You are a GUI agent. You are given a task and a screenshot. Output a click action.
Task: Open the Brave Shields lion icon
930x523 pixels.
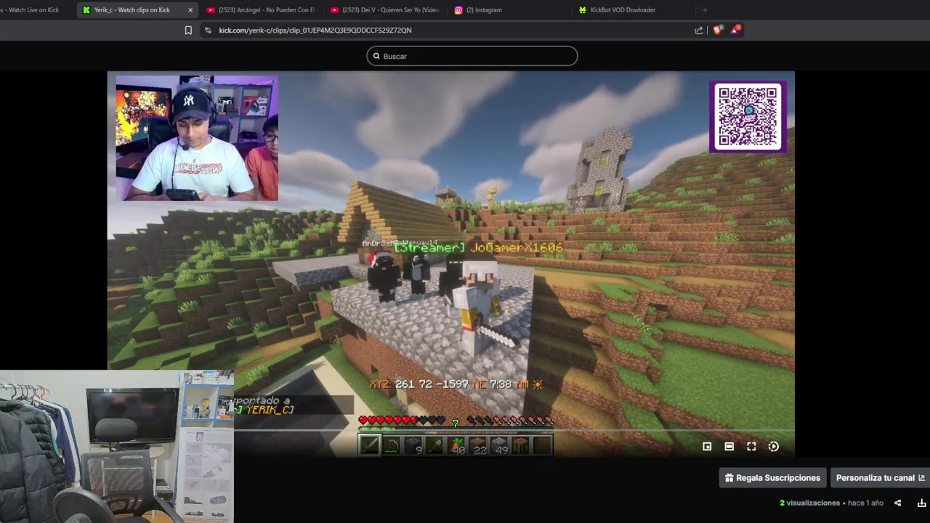[717, 30]
